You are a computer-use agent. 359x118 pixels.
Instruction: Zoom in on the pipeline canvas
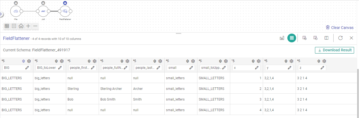pyautogui.click(x=28, y=26)
